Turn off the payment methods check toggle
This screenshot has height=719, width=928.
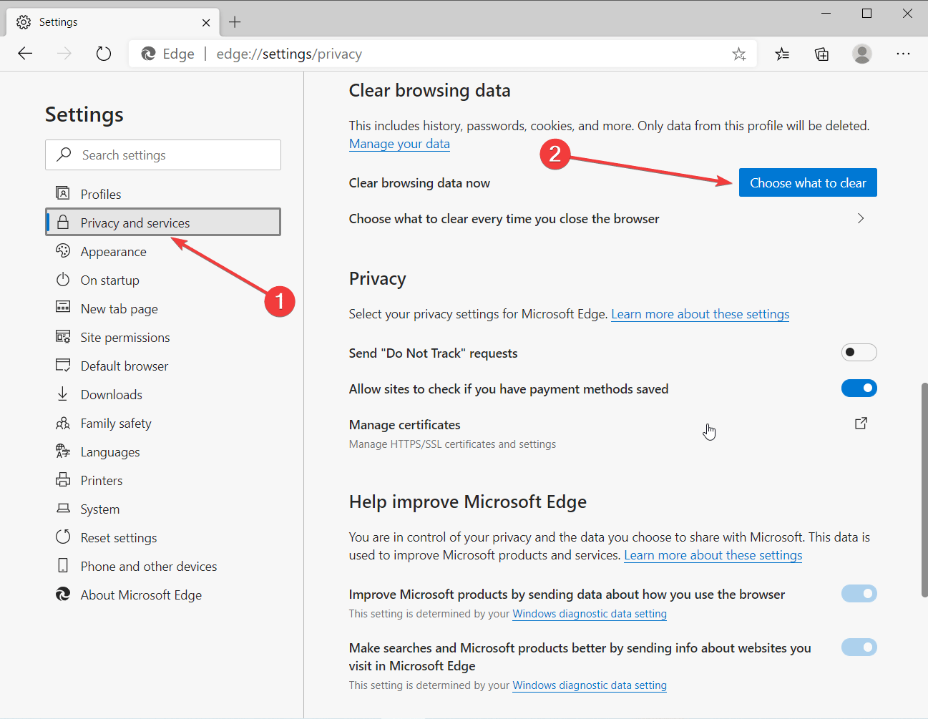(x=859, y=388)
